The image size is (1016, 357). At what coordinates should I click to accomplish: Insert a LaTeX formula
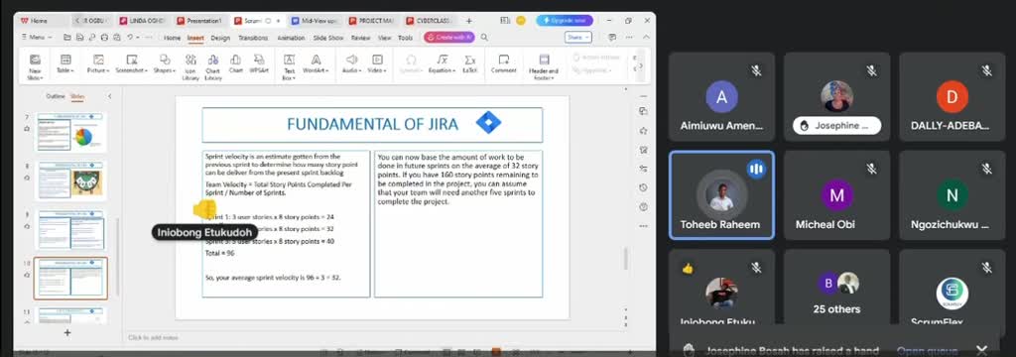(x=469, y=63)
